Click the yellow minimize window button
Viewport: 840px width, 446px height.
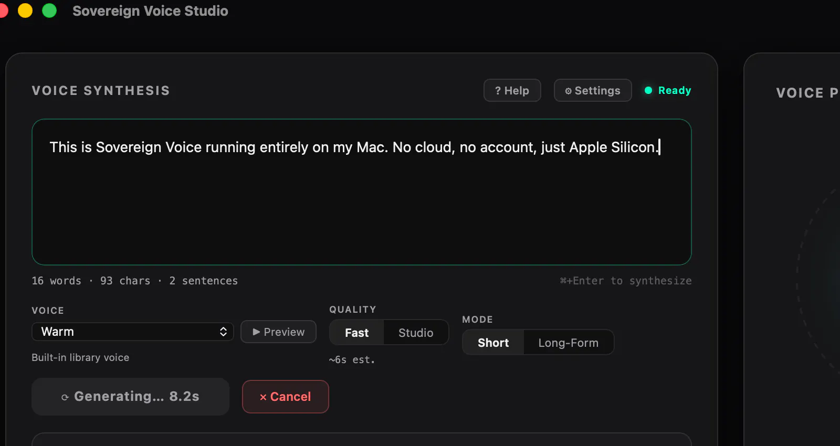[25, 10]
